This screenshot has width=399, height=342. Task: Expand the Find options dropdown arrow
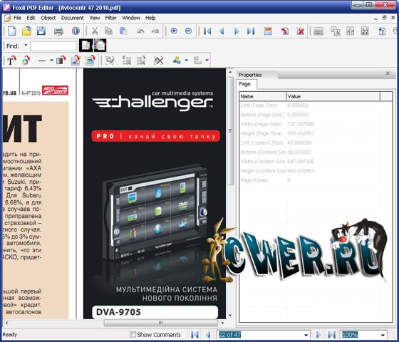tap(26, 46)
